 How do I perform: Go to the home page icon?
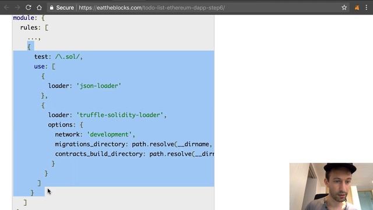[x=39, y=8]
